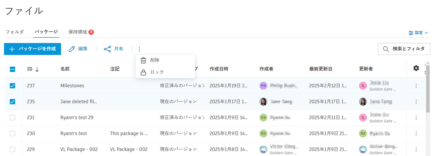Click the column settings gear icon
This screenshot has width=432, height=156.
pyautogui.click(x=416, y=68)
